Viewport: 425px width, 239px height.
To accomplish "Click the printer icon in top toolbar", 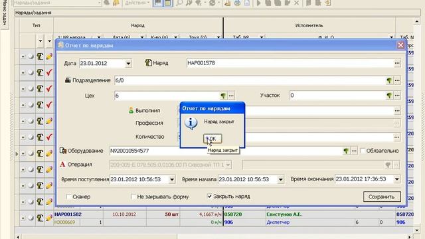I will coord(238,3).
